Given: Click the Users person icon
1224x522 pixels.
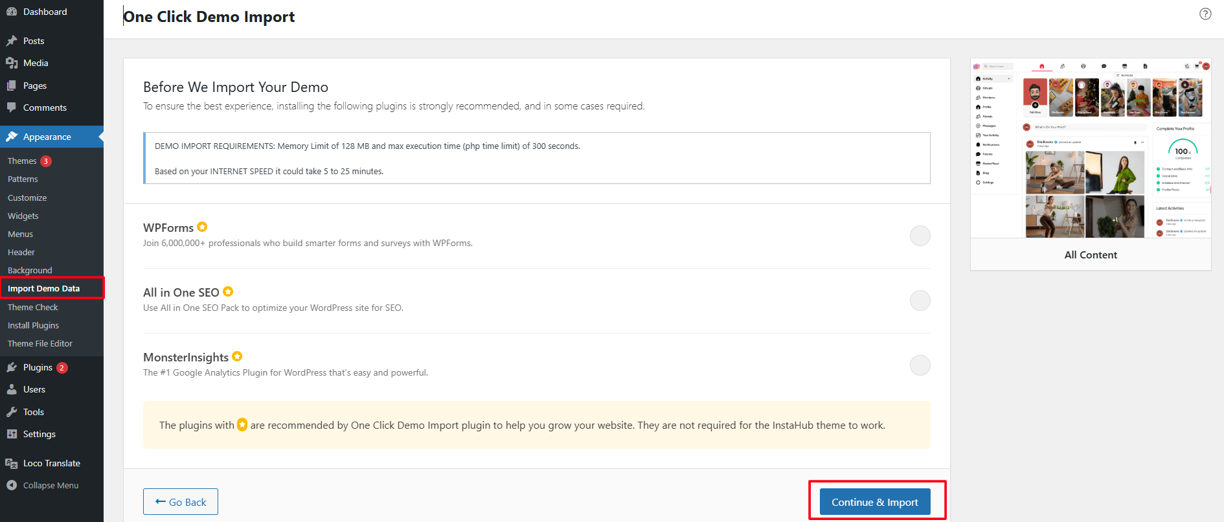Looking at the screenshot, I should tap(12, 389).
